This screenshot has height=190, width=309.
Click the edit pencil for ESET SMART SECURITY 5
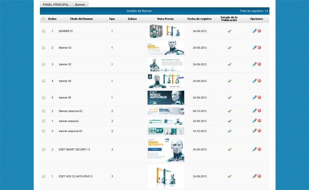pos(254,149)
